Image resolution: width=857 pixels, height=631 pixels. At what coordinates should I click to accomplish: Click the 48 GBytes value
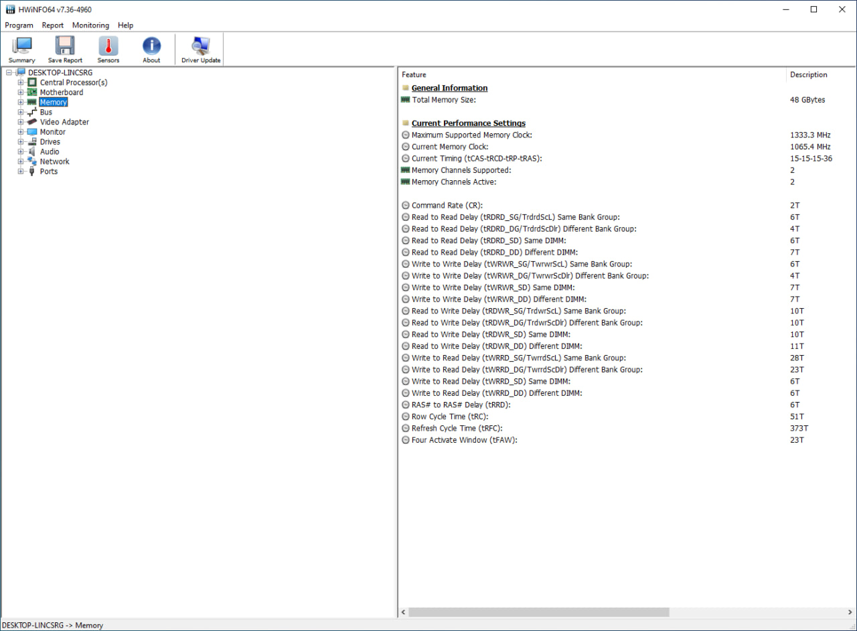[807, 100]
